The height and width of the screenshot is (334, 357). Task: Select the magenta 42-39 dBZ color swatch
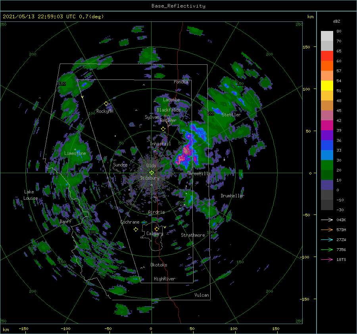click(327, 125)
